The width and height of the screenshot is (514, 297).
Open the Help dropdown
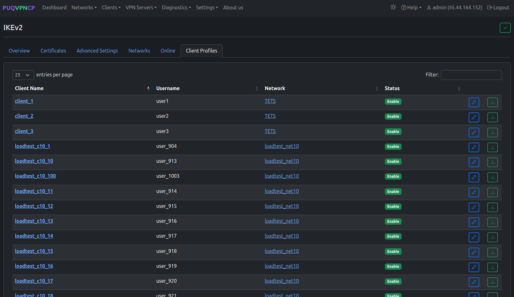click(411, 7)
